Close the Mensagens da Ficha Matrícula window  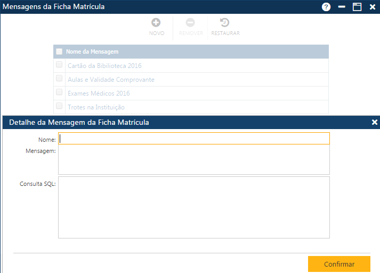(373, 7)
